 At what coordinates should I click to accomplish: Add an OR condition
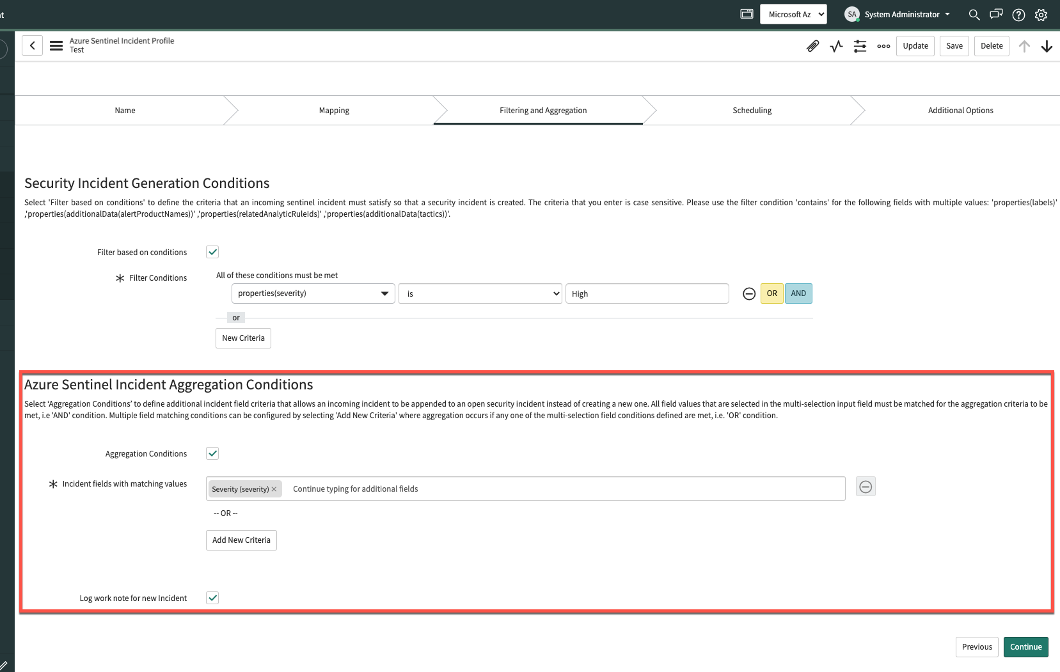click(771, 293)
